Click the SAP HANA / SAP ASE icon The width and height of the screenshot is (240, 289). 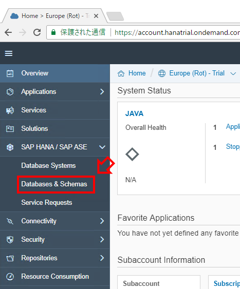[10, 147]
